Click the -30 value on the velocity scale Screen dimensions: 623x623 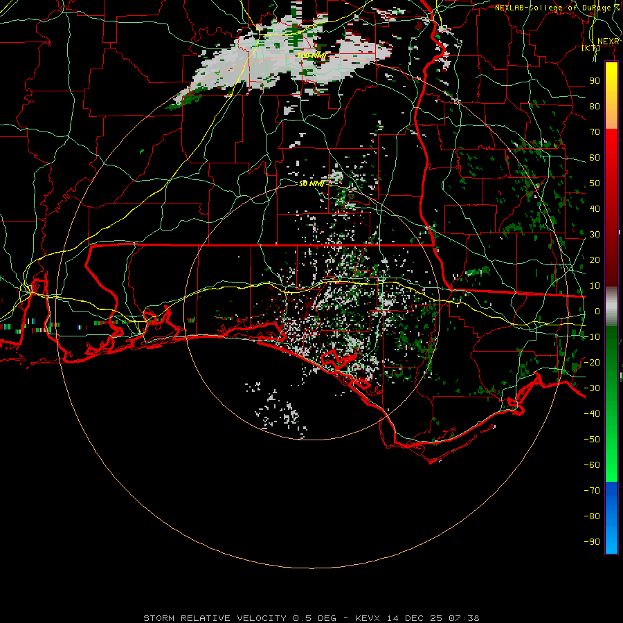pyautogui.click(x=592, y=388)
